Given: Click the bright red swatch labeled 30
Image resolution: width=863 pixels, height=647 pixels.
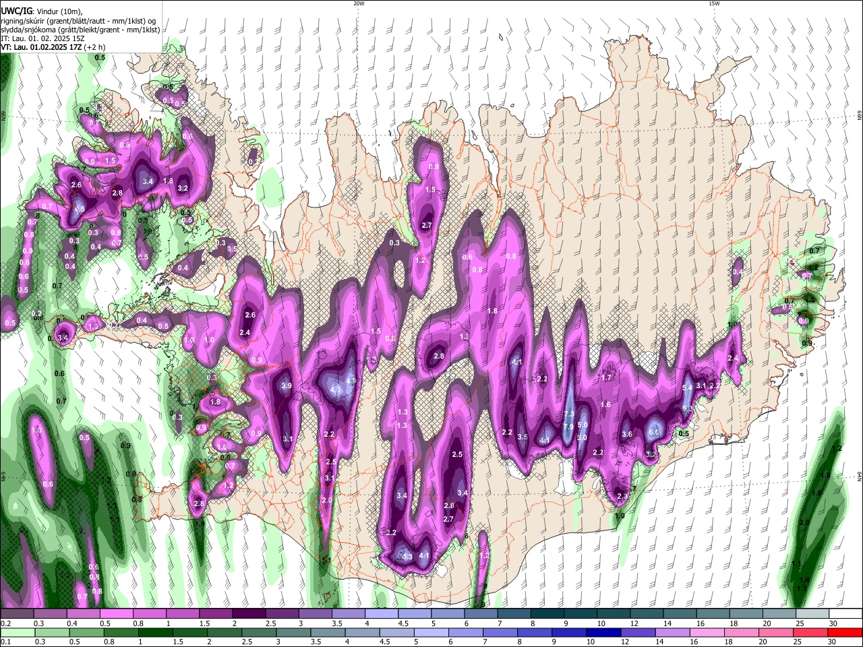Looking at the screenshot, I should pyautogui.click(x=844, y=632).
